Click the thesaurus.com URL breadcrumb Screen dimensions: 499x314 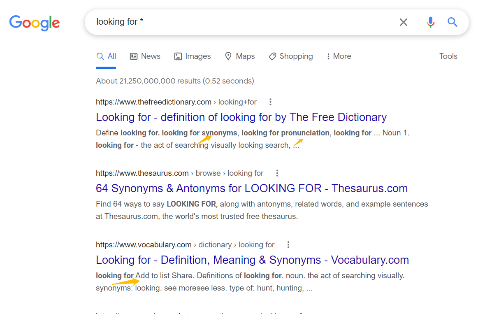[180, 173]
